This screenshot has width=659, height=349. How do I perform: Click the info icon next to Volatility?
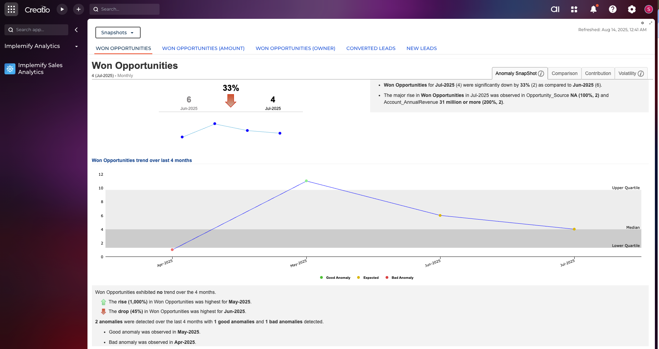point(640,74)
